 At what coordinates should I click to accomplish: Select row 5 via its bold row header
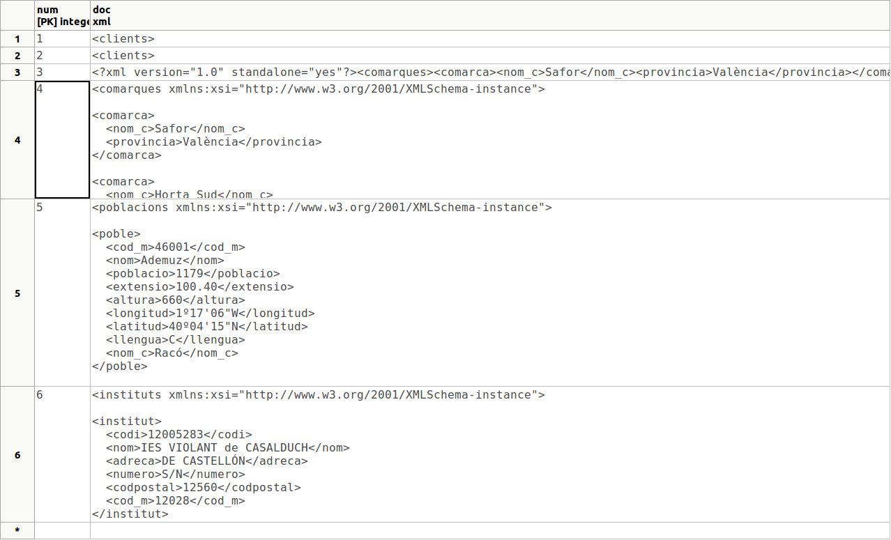17,293
